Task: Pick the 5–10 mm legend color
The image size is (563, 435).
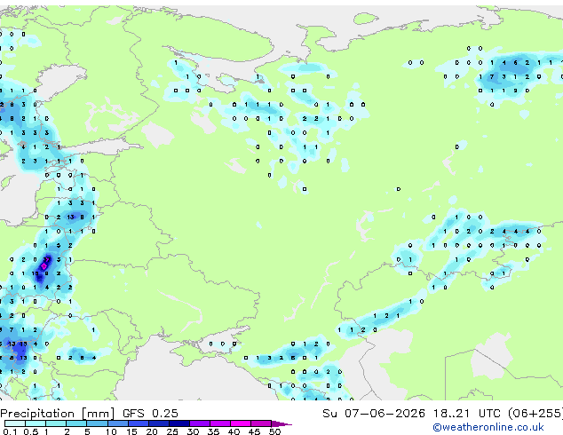Action: click(x=97, y=423)
